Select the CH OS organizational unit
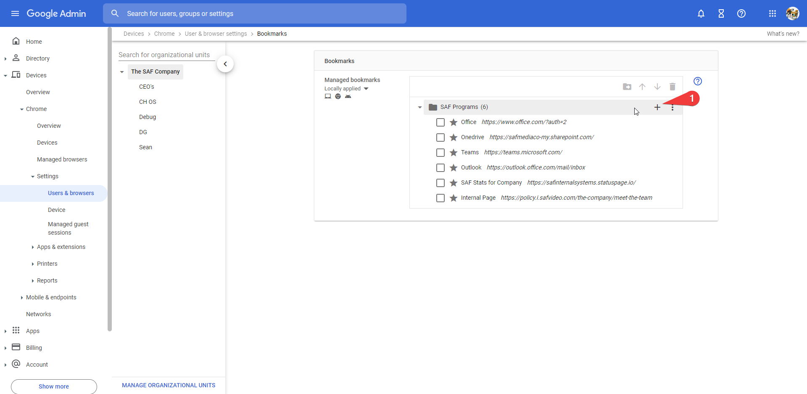This screenshot has width=807, height=394. 148,102
